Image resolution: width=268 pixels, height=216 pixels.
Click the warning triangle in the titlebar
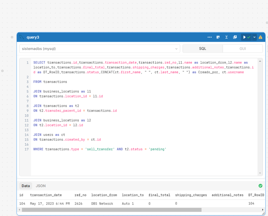(x=260, y=37)
